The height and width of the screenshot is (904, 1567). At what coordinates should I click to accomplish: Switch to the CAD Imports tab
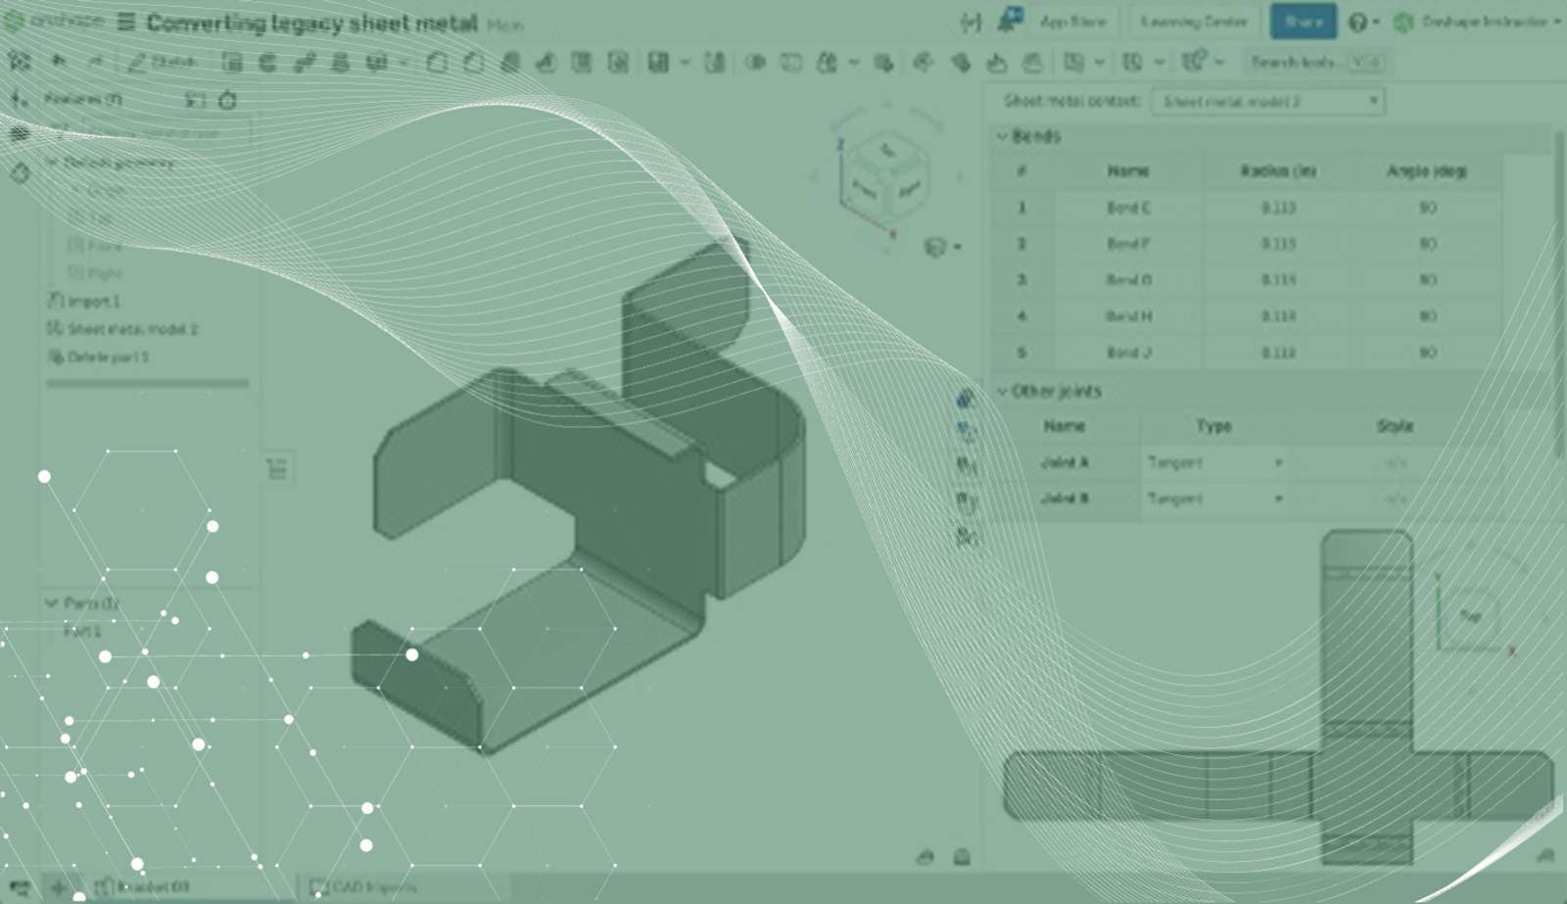(x=364, y=887)
